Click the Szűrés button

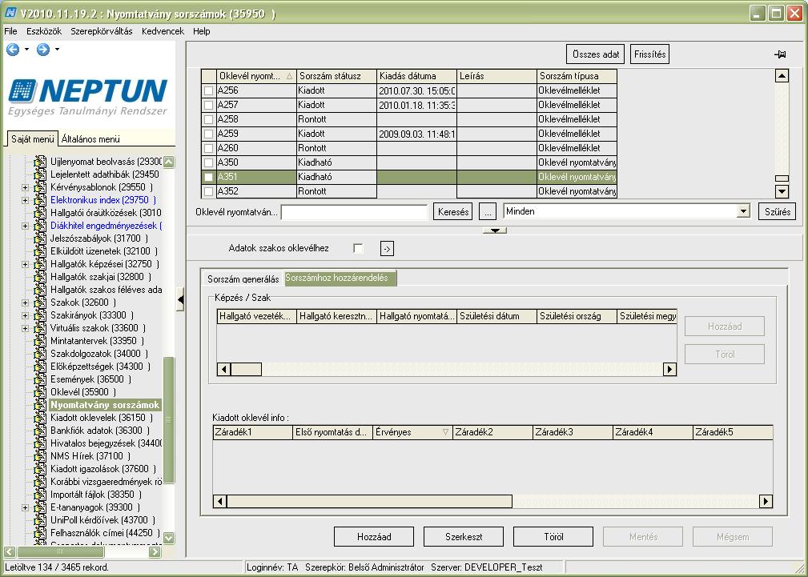pos(778,212)
